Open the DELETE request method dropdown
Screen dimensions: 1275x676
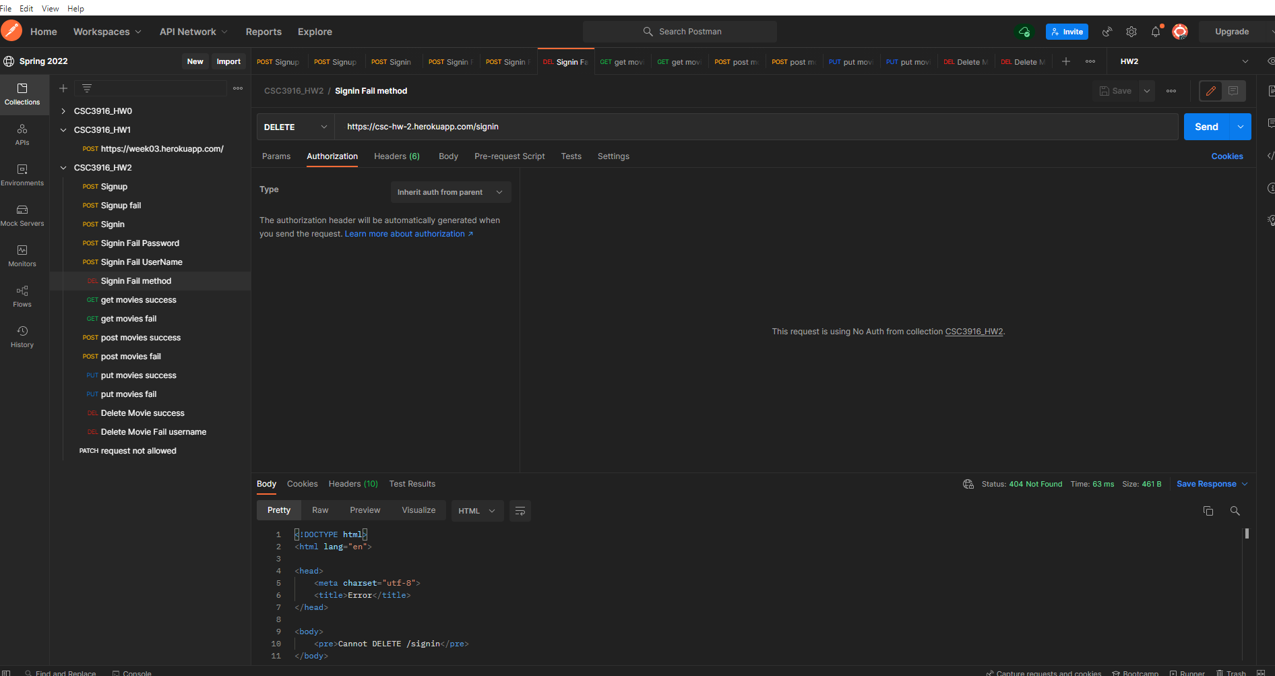pyautogui.click(x=294, y=127)
